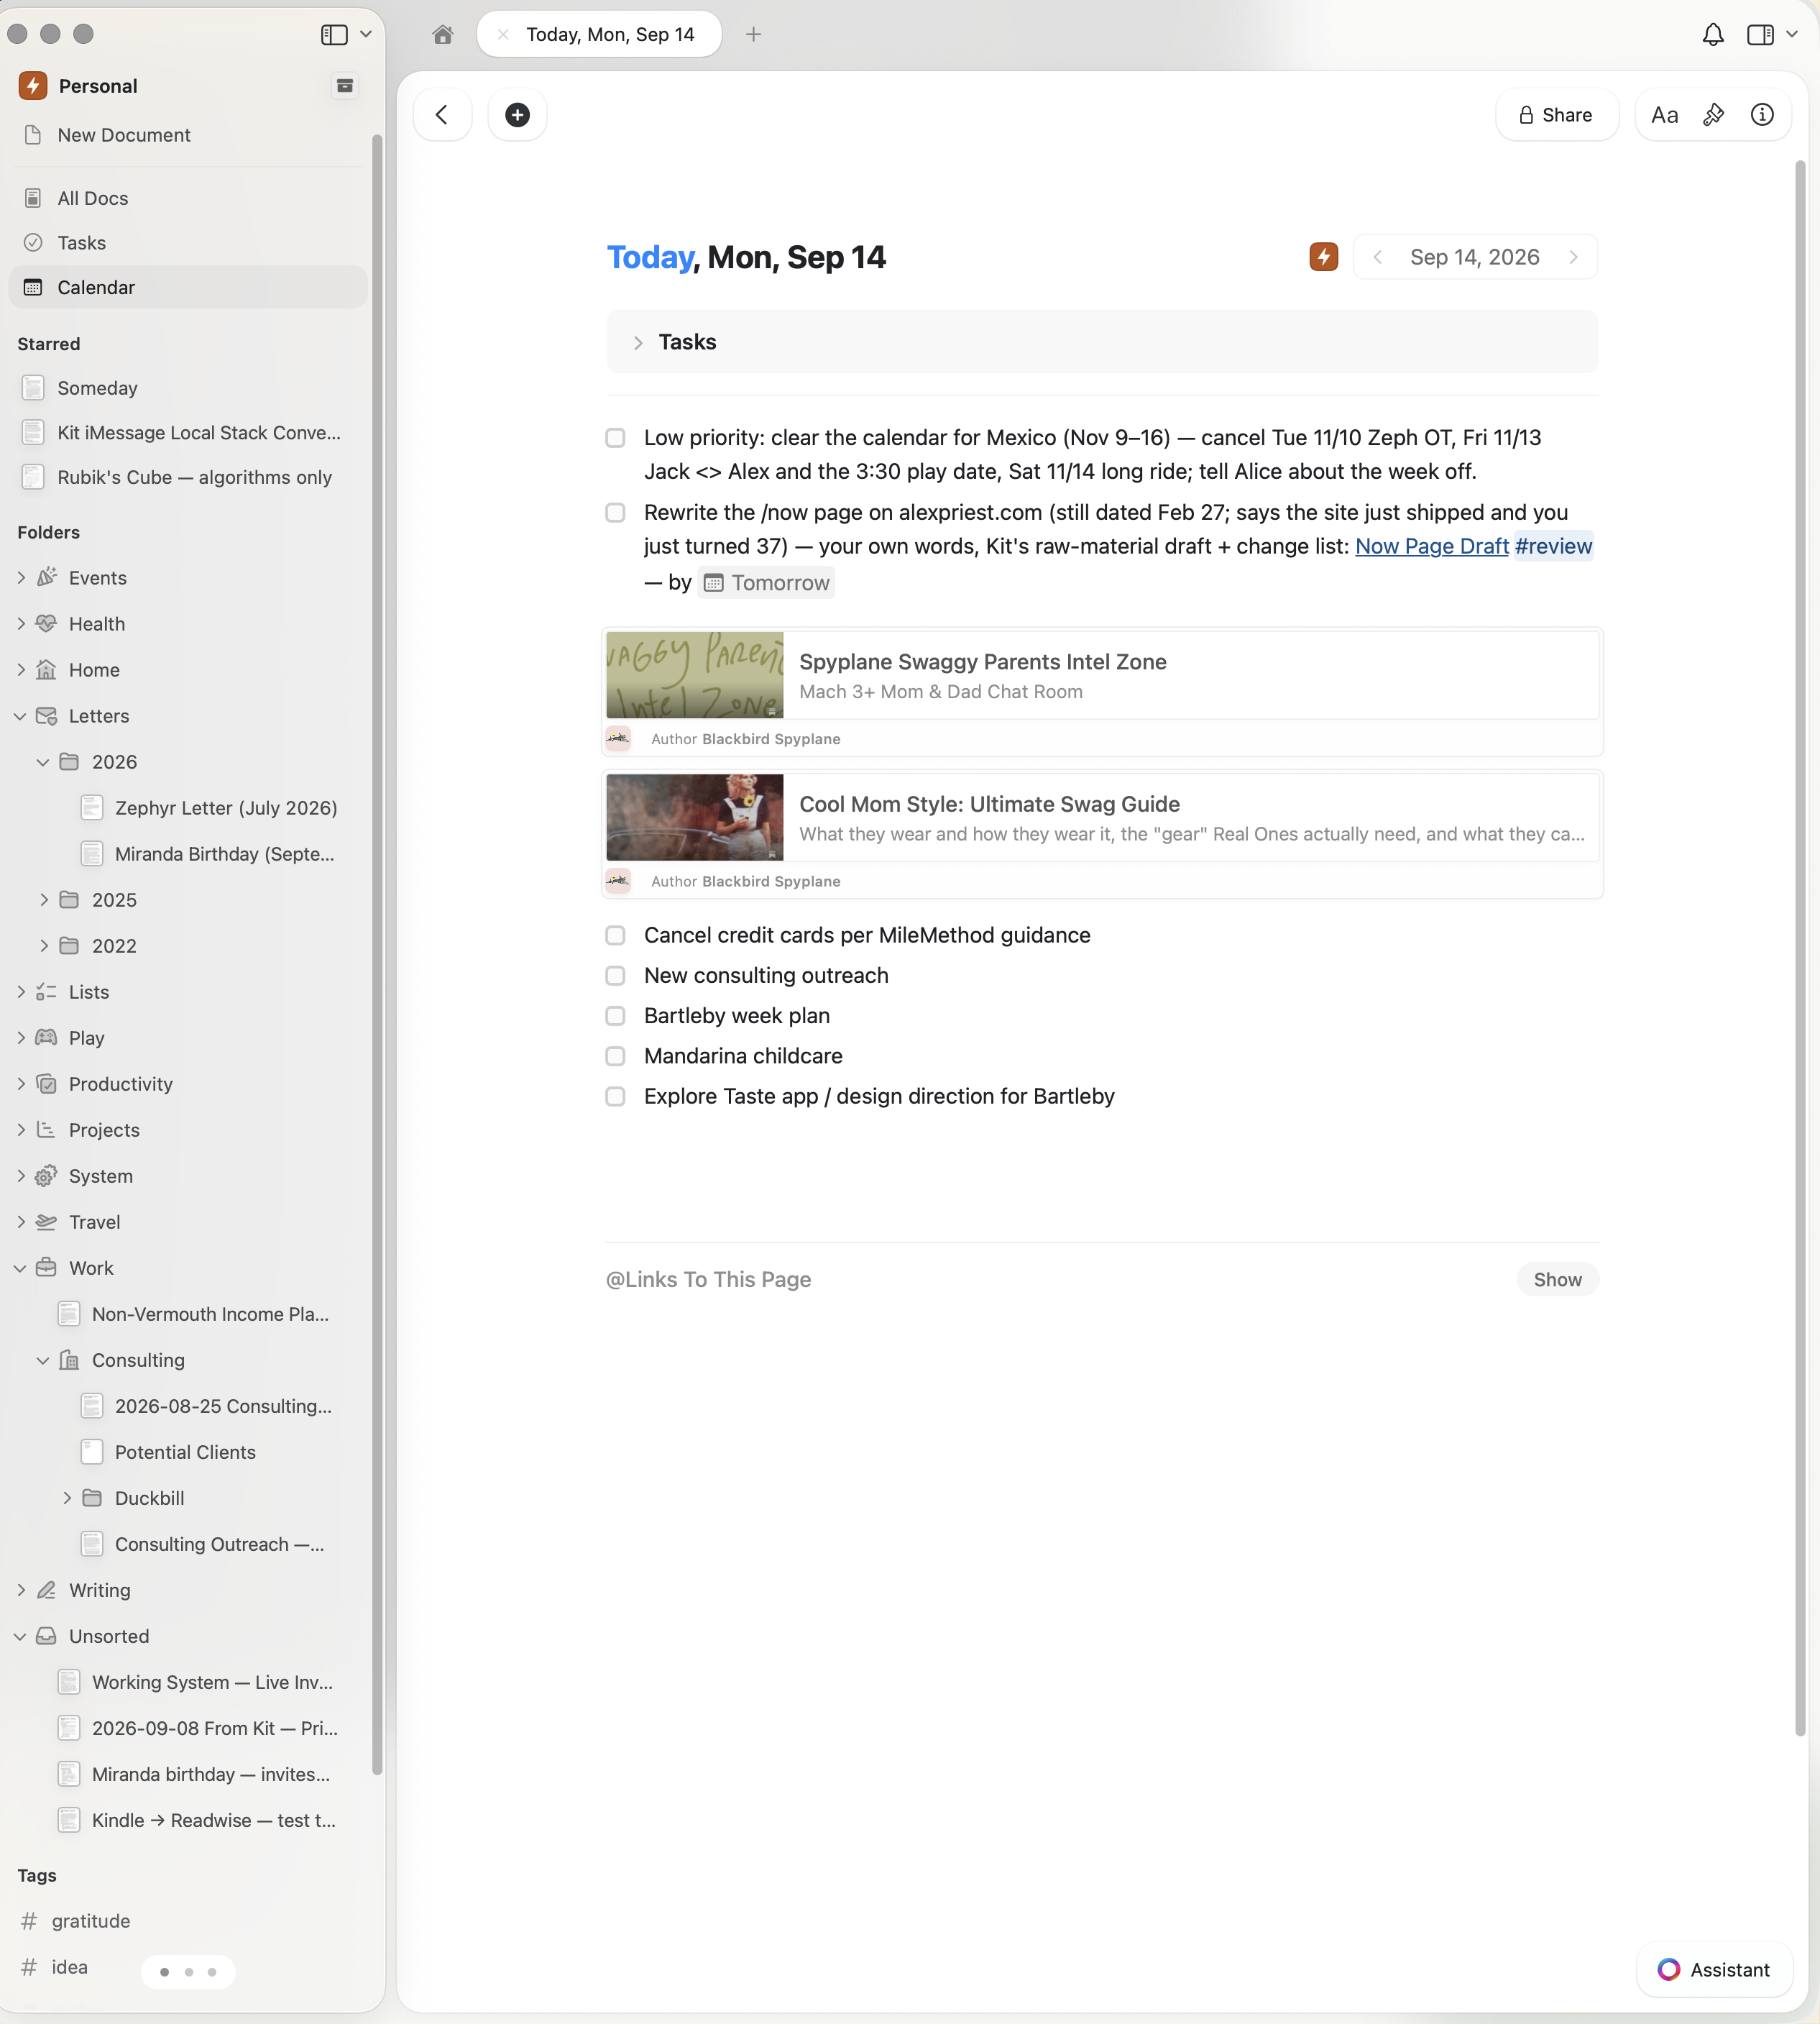Open the notifications bell
Viewport: 1820px width, 2024px height.
click(x=1712, y=35)
